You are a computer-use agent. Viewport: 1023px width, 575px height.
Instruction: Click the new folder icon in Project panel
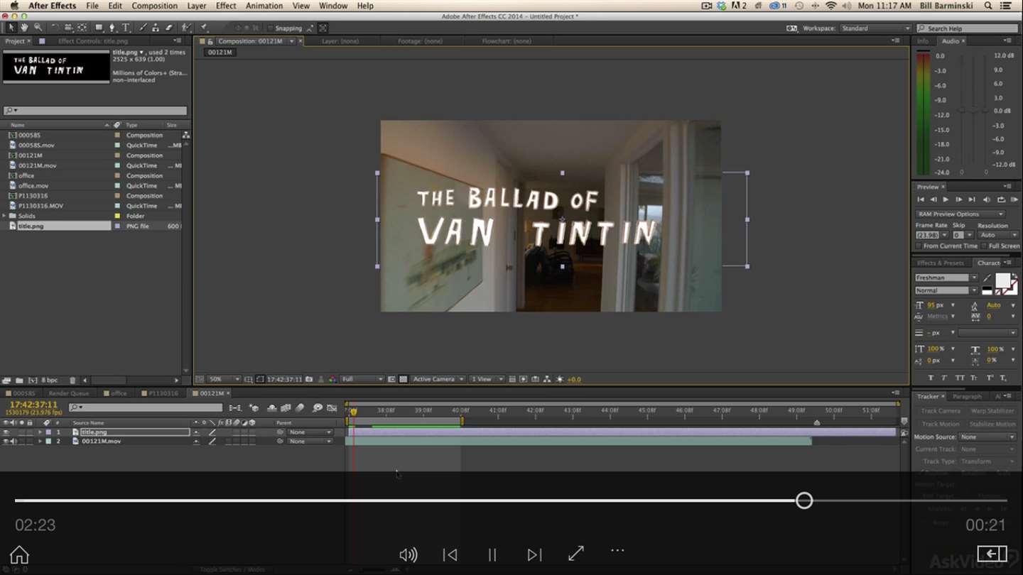pyautogui.click(x=19, y=380)
